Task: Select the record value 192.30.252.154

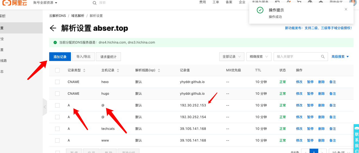Action: click(x=193, y=117)
